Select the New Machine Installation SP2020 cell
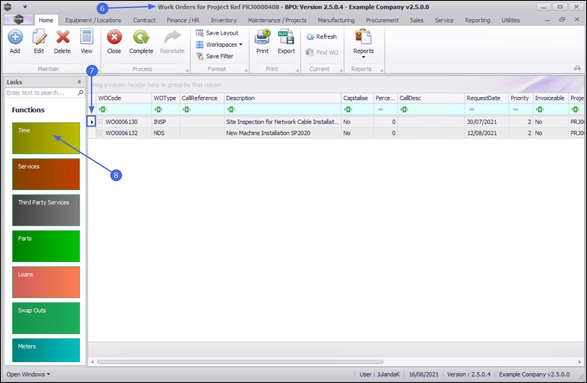Screen dimensions: 587x383 [283, 133]
